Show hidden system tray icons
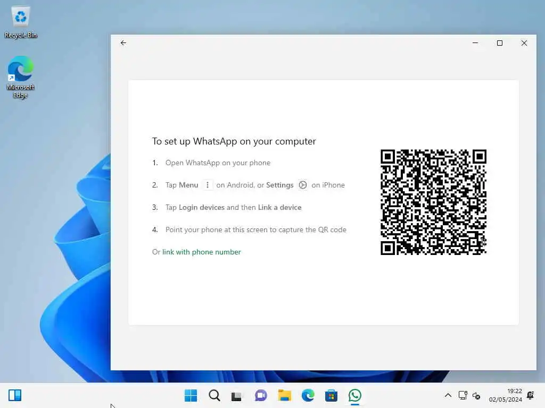The height and width of the screenshot is (408, 545). [448, 395]
